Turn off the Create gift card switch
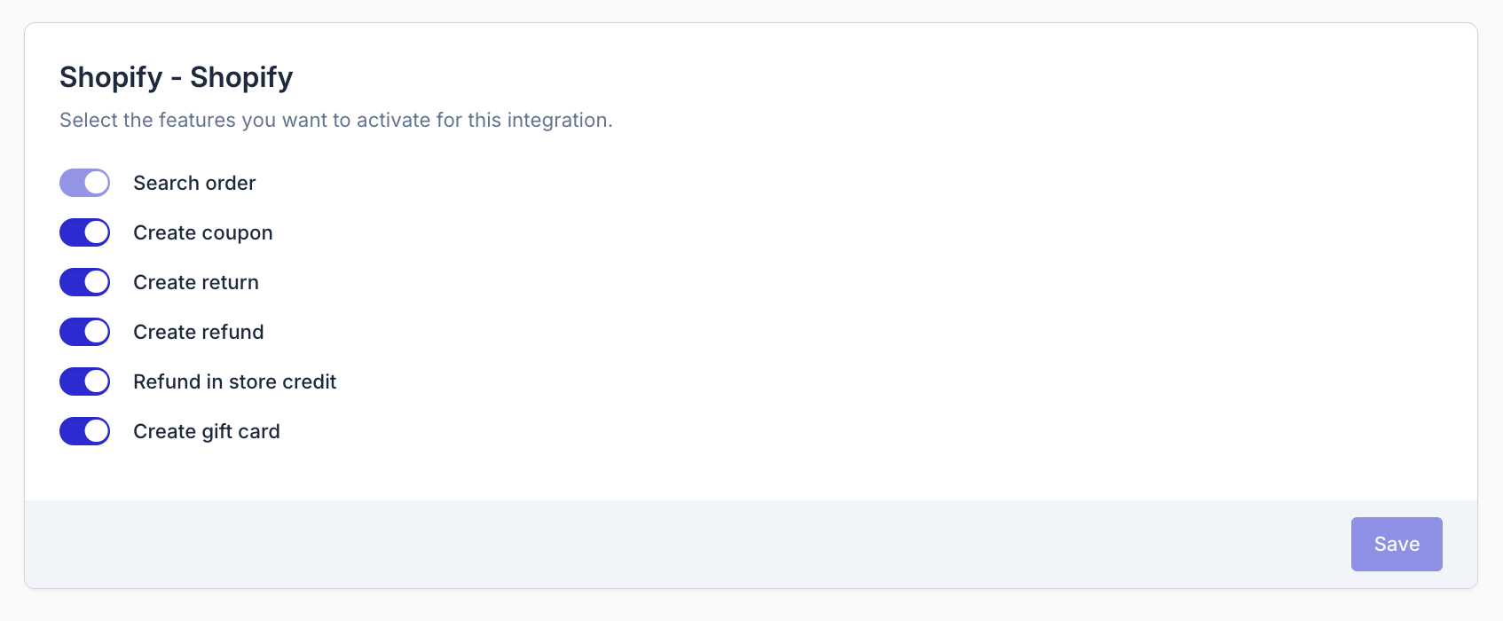This screenshot has height=621, width=1503. coord(85,431)
